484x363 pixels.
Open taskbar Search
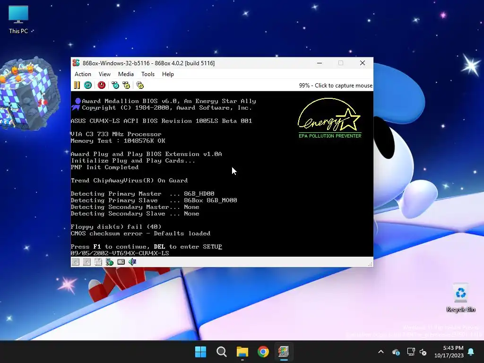click(221, 352)
